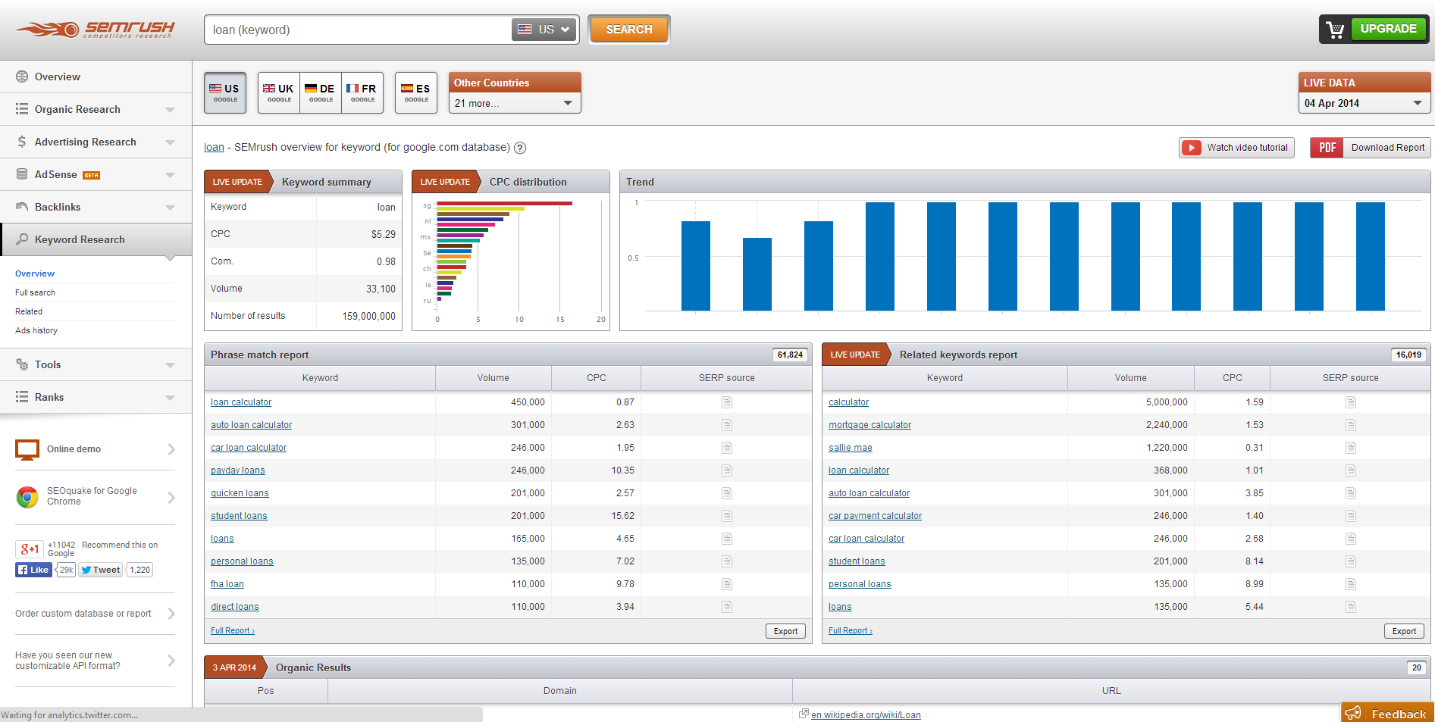Click the SEMrush logo
The width and height of the screenshot is (1435, 722).
pos(96,30)
